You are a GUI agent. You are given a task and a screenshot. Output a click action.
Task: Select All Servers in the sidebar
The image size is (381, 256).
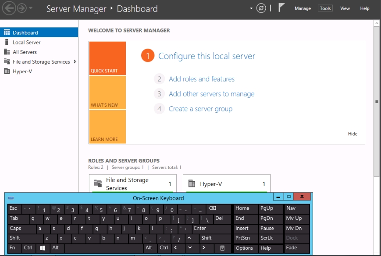click(39, 52)
